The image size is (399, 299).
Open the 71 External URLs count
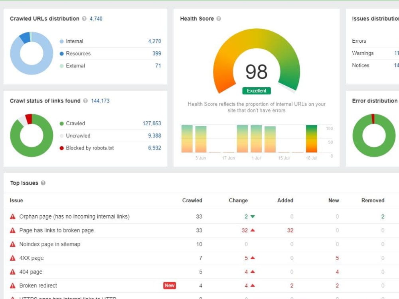tap(158, 66)
